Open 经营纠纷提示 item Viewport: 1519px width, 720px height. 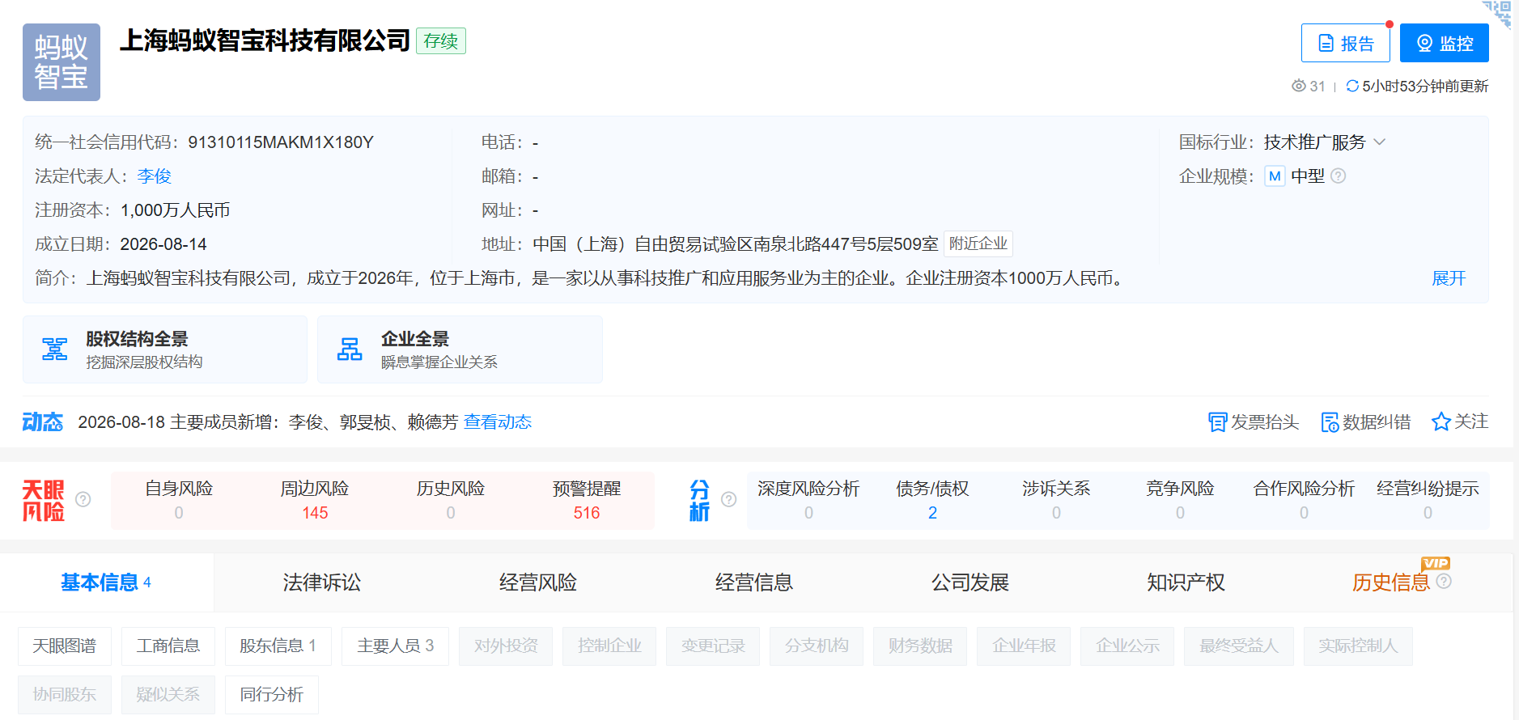coord(1428,500)
